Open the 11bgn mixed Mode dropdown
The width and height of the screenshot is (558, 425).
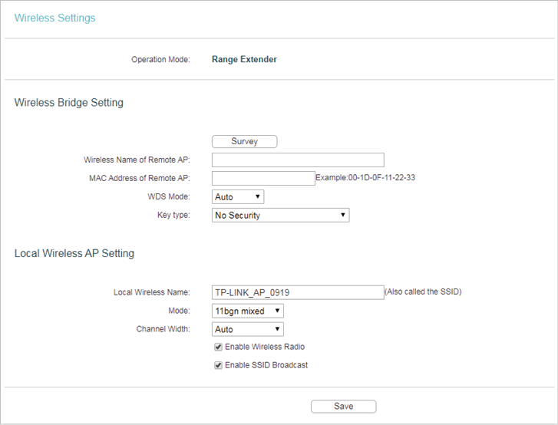pos(248,311)
